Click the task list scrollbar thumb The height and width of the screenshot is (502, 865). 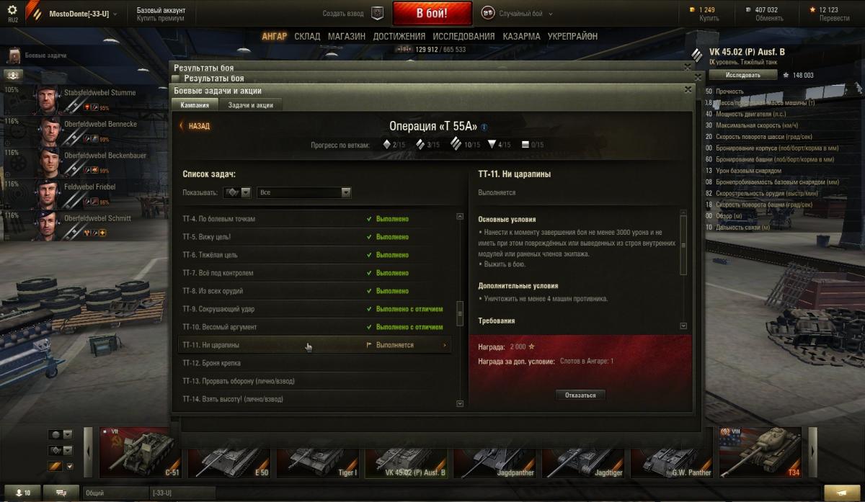click(x=460, y=312)
